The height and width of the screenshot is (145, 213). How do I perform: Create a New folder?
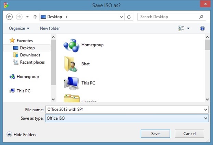(x=50, y=28)
